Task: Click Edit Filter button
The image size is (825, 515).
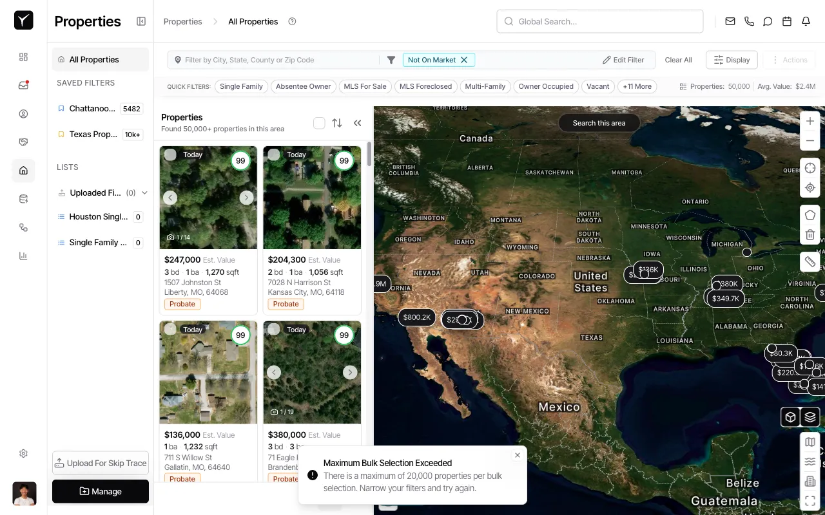Action: [623, 60]
